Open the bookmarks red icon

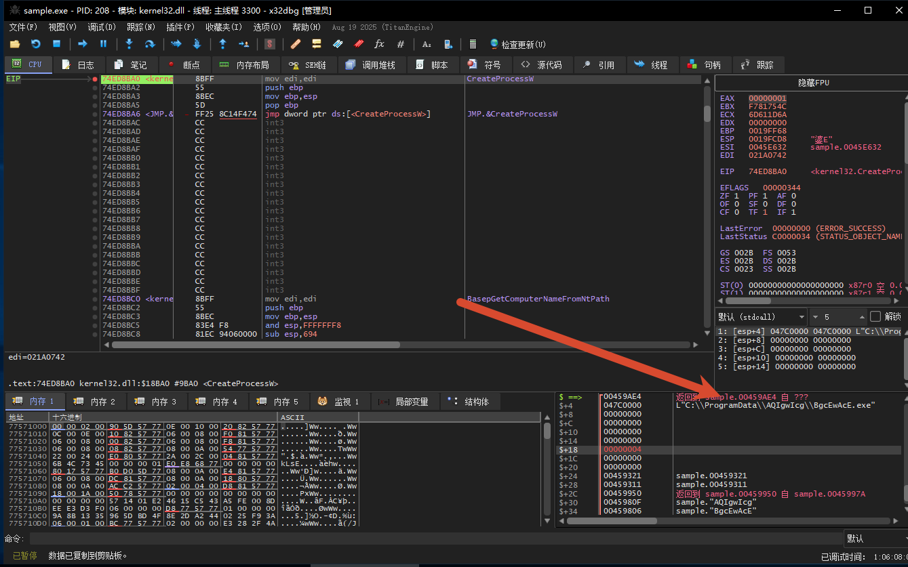click(x=359, y=44)
